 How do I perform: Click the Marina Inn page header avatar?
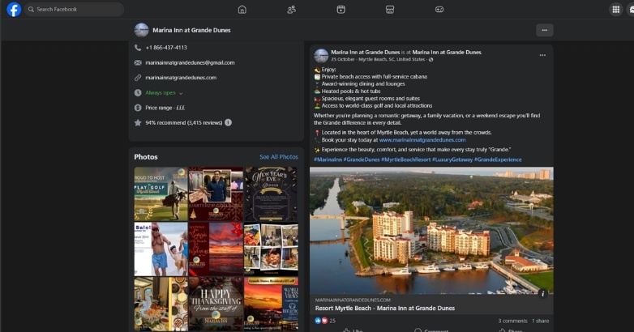(x=142, y=30)
